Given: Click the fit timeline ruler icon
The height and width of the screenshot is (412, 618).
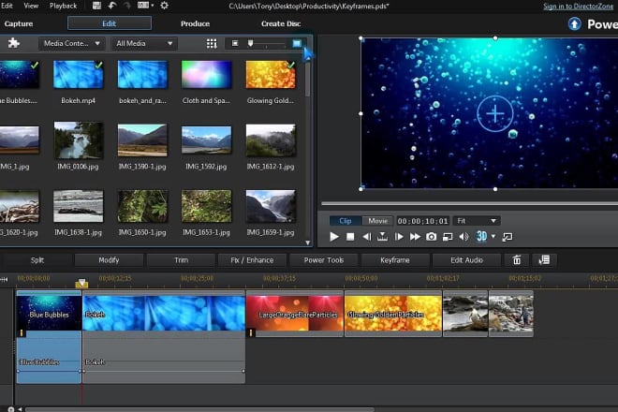Looking at the screenshot, I should [4, 279].
